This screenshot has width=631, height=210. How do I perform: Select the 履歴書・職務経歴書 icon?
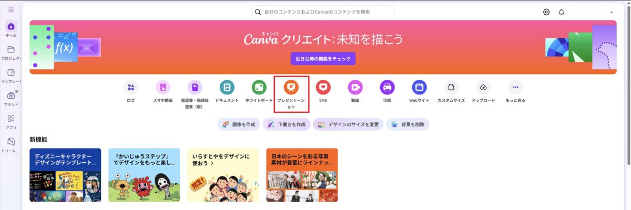(195, 87)
